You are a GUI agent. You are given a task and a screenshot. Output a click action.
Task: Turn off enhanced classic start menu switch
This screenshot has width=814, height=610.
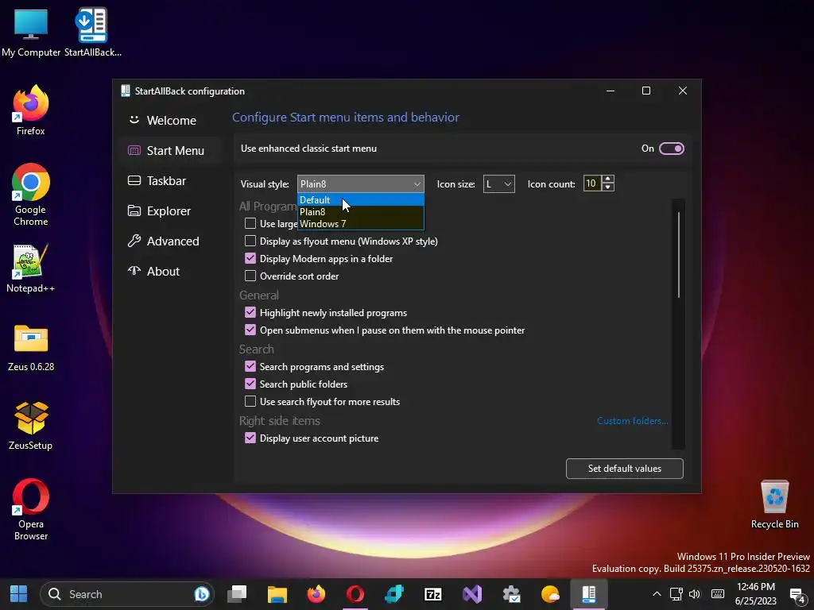tap(671, 149)
